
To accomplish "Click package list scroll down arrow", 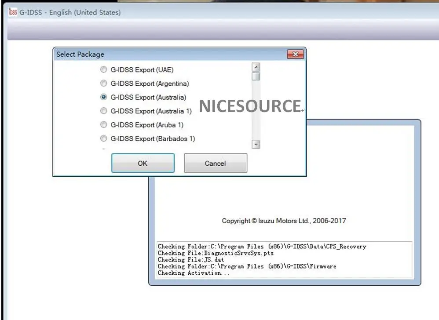I will (256, 144).
